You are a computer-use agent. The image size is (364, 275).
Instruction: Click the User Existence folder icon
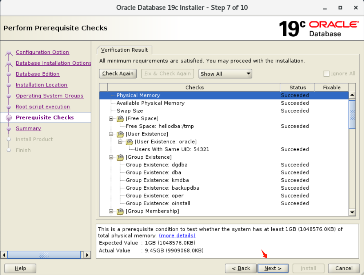[120, 134]
